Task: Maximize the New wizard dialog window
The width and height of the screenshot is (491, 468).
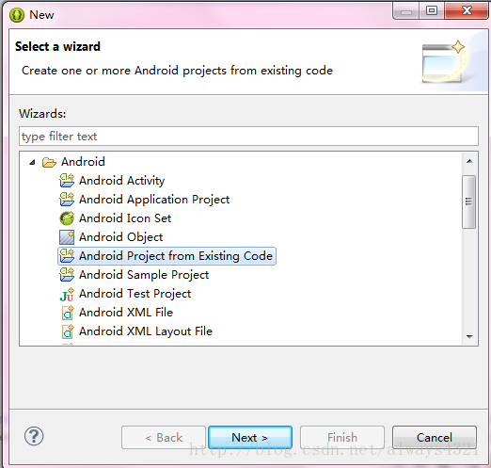Action: tap(432, 11)
